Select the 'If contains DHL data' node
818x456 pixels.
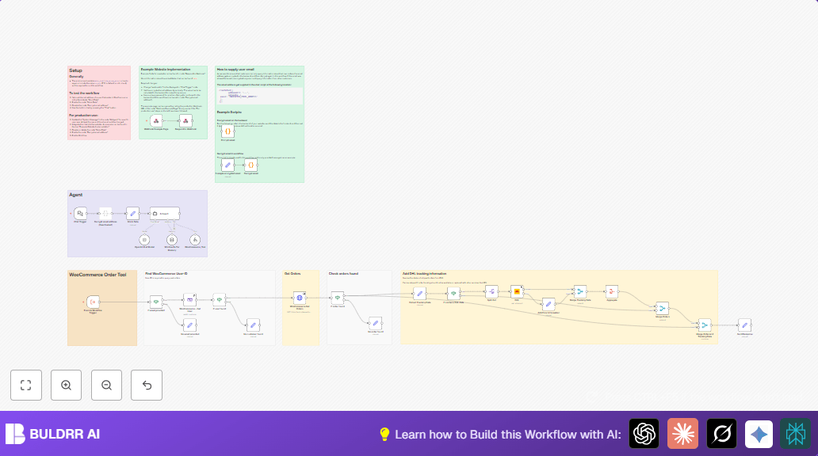[x=454, y=294]
